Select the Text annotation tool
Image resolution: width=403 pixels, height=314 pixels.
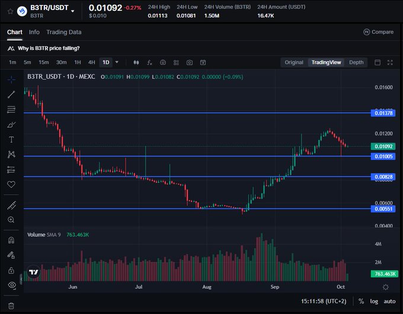11,140
